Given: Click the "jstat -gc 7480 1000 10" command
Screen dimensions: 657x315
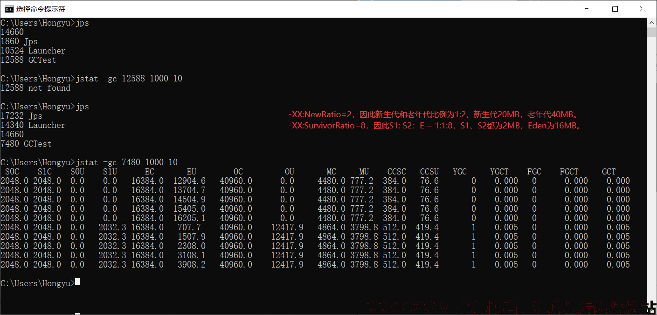Looking at the screenshot, I should tap(126, 162).
